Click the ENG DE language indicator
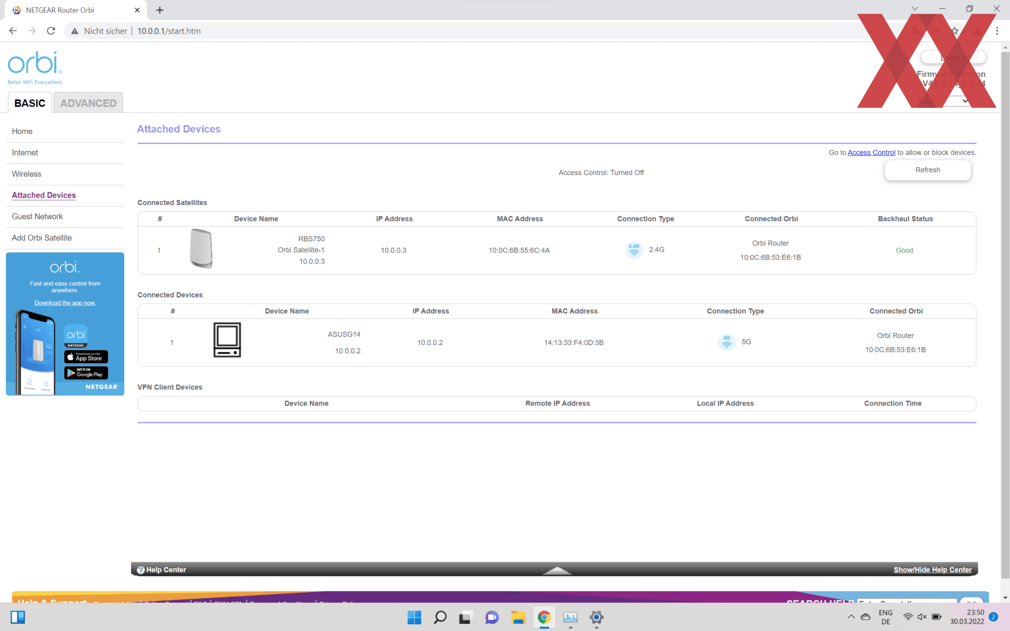Viewport: 1010px width, 631px height. coord(885,617)
